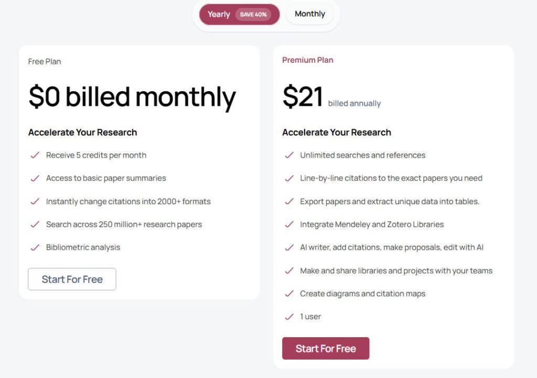Switch billing to Monthly
537x378 pixels.
point(309,14)
